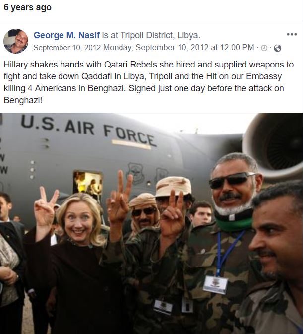This screenshot has width=303, height=334.
Task: Click the green scarf on bearded man
Action: click(x=235, y=224)
